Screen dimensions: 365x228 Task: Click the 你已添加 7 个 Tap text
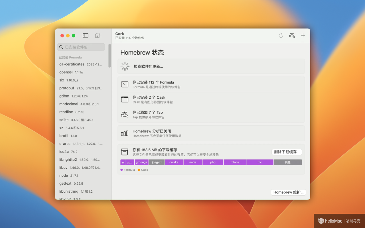coord(148,113)
